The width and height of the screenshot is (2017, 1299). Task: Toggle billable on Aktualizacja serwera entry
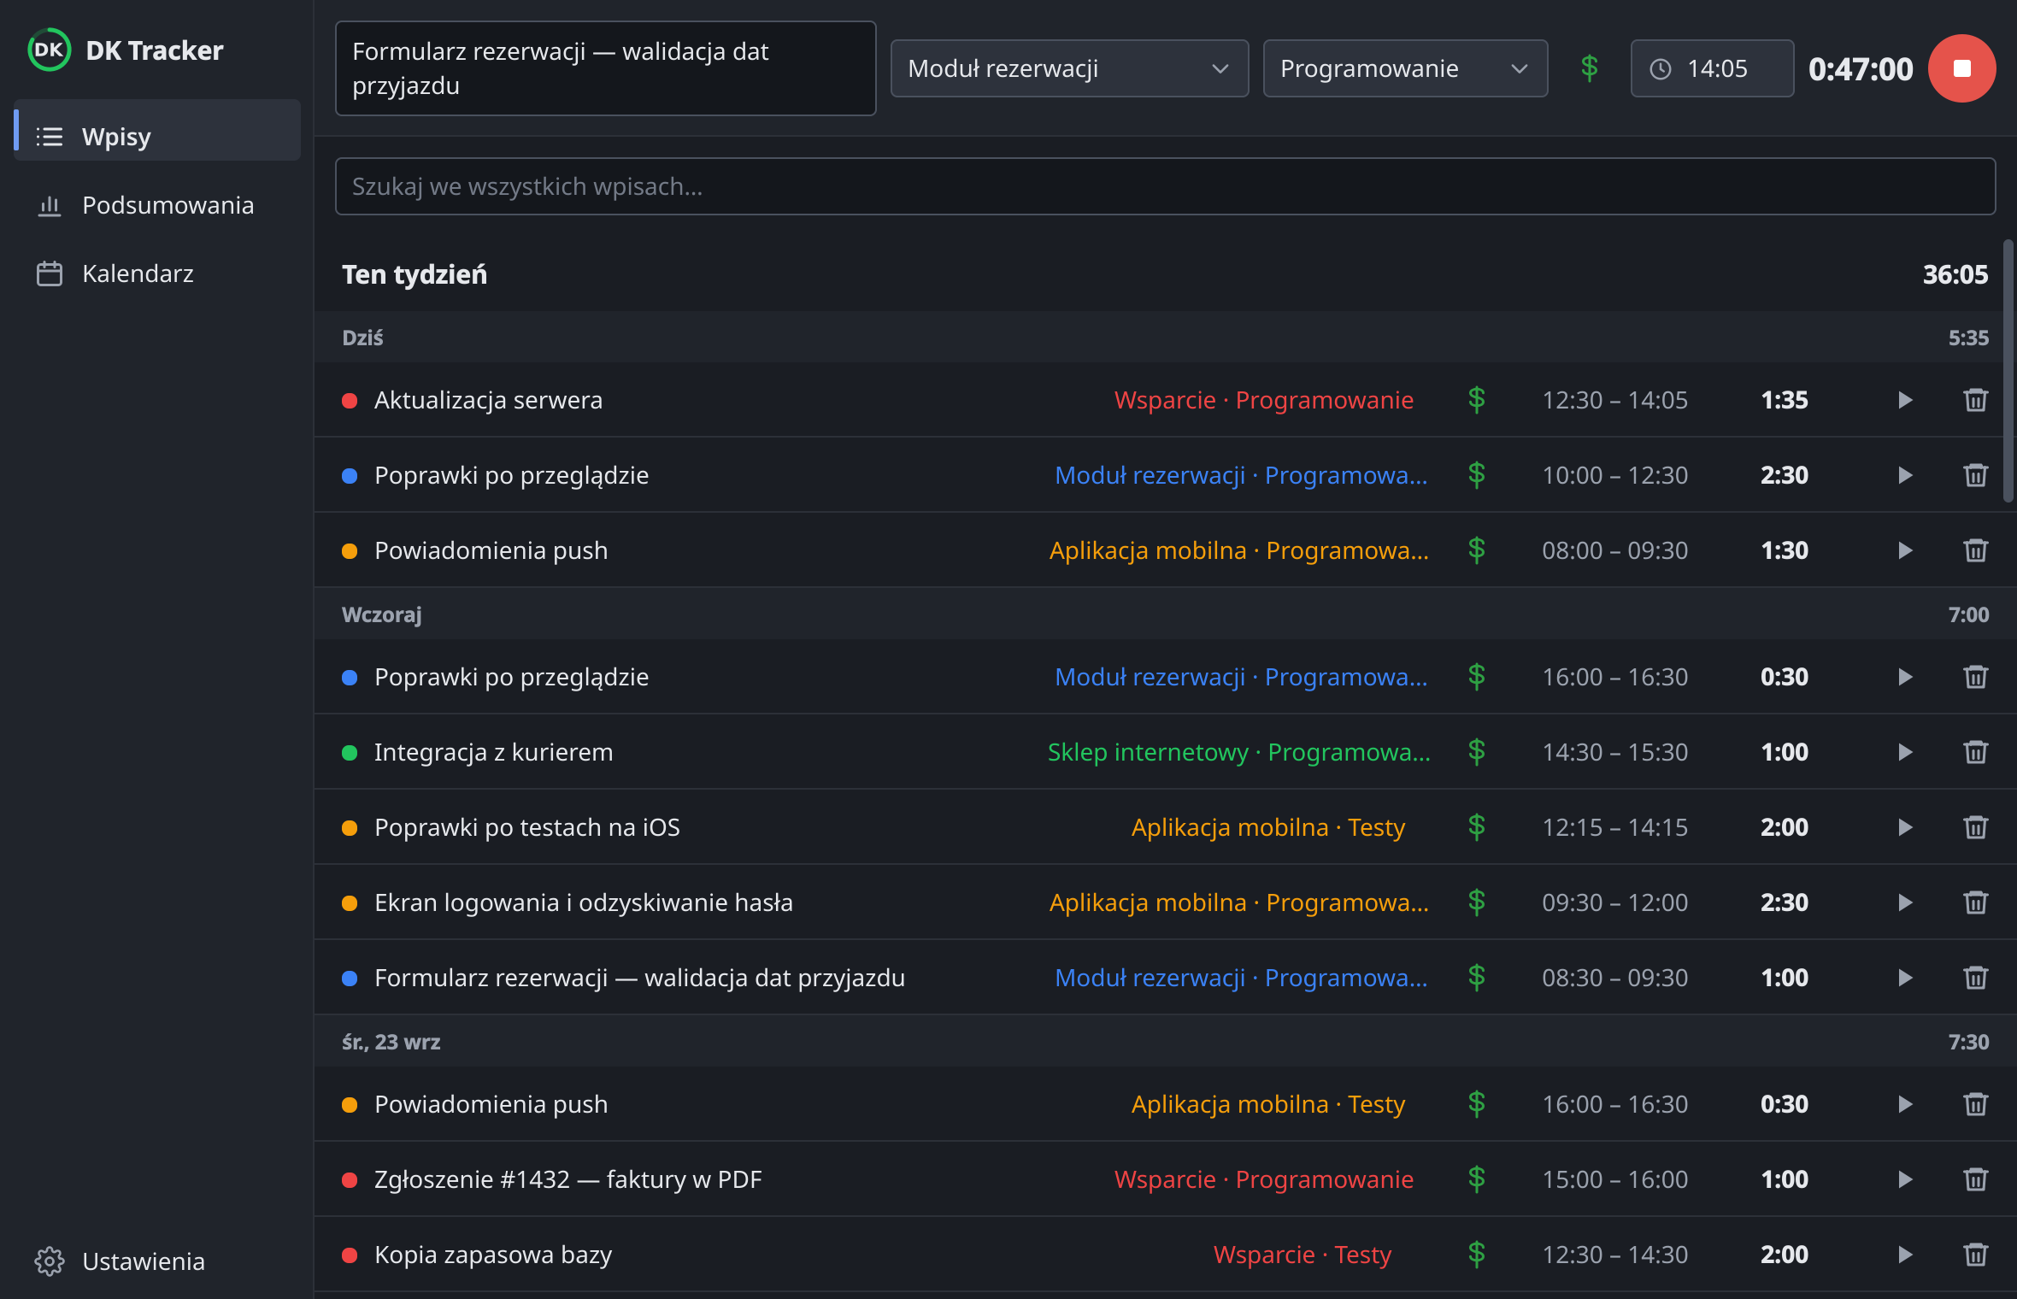coord(1476,400)
